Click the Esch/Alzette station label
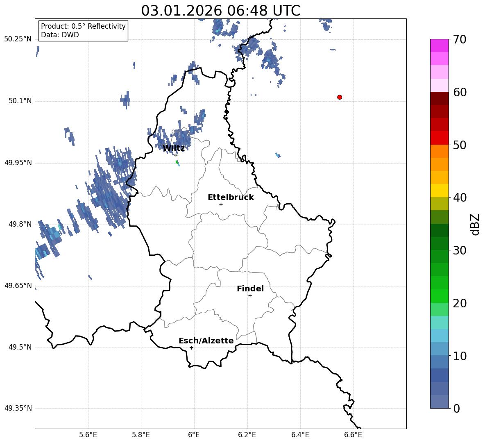485x443 pixels. pos(206,341)
